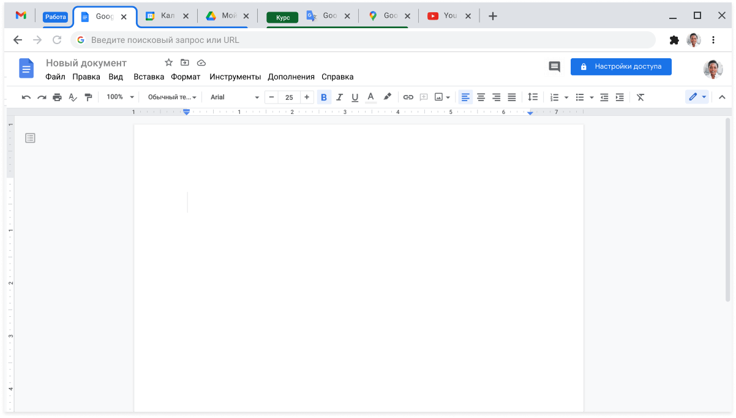Viewport: 736px width, 418px height.
Task: Star the document named Новый документ
Action: coord(169,63)
